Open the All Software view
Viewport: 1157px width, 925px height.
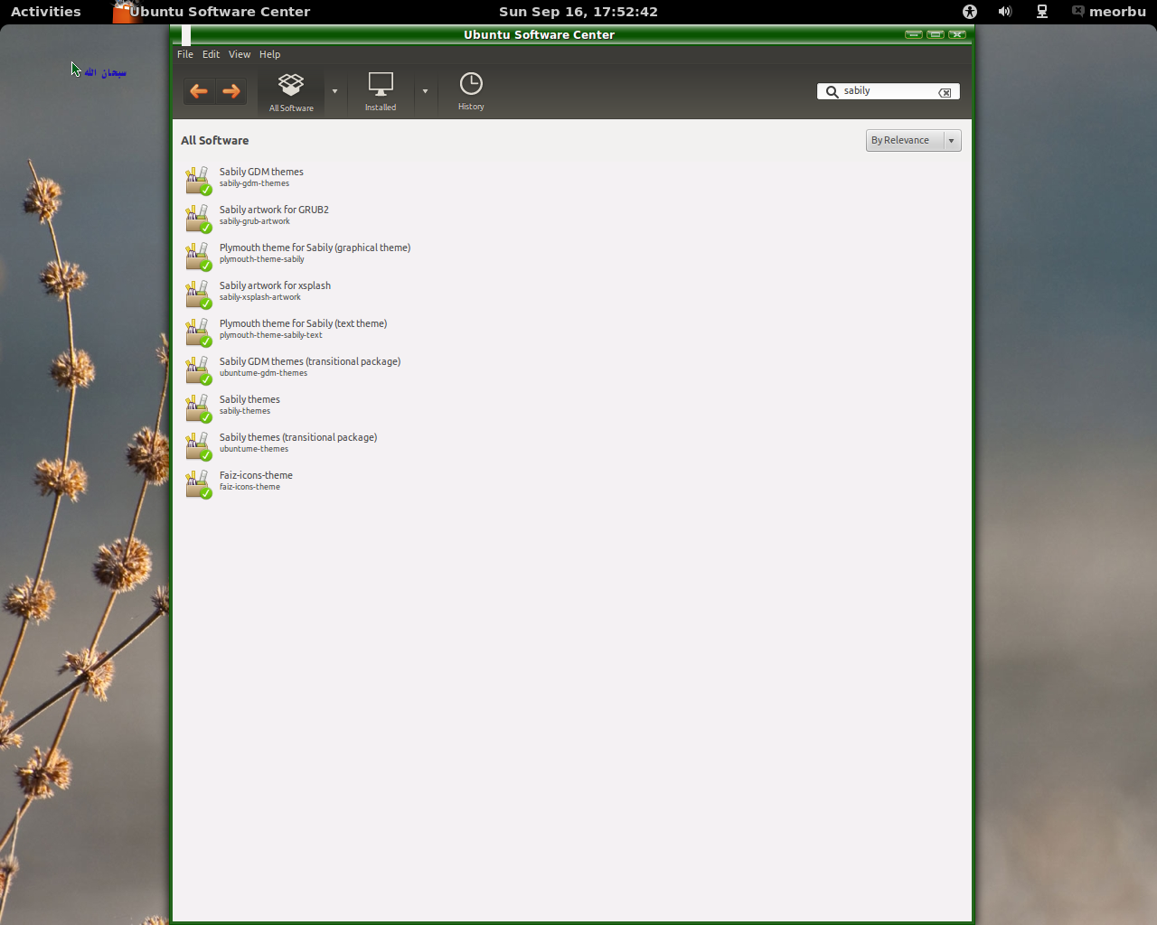[291, 92]
